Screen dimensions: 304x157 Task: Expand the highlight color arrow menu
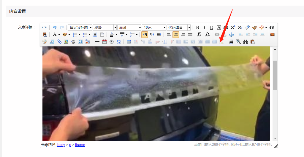tap(69, 35)
